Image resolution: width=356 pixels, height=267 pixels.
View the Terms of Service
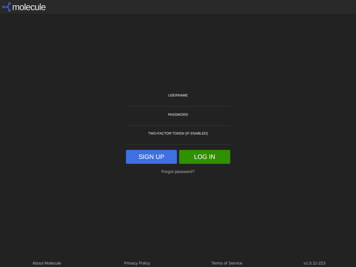click(226, 263)
